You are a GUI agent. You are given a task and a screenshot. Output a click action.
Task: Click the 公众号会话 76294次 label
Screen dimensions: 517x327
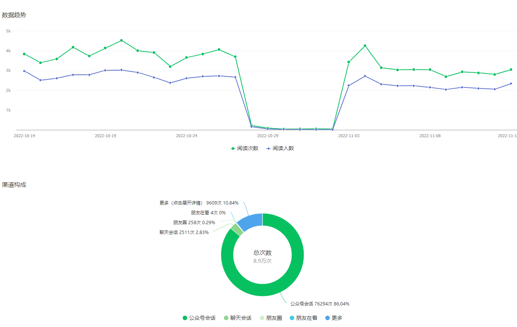[320, 304]
